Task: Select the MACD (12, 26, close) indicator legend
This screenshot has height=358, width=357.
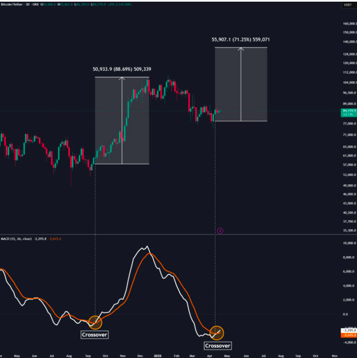Action: [16, 239]
